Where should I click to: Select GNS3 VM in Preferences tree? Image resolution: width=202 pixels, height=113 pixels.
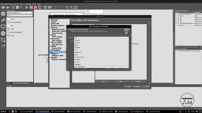[55, 24]
